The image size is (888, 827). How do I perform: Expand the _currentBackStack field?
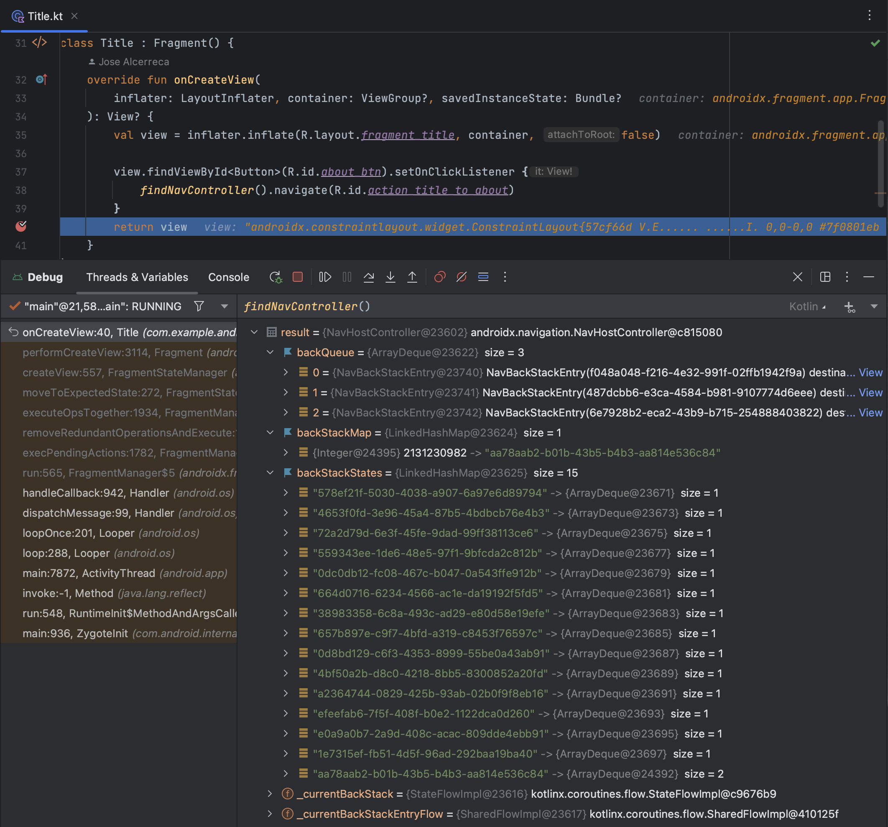point(270,794)
